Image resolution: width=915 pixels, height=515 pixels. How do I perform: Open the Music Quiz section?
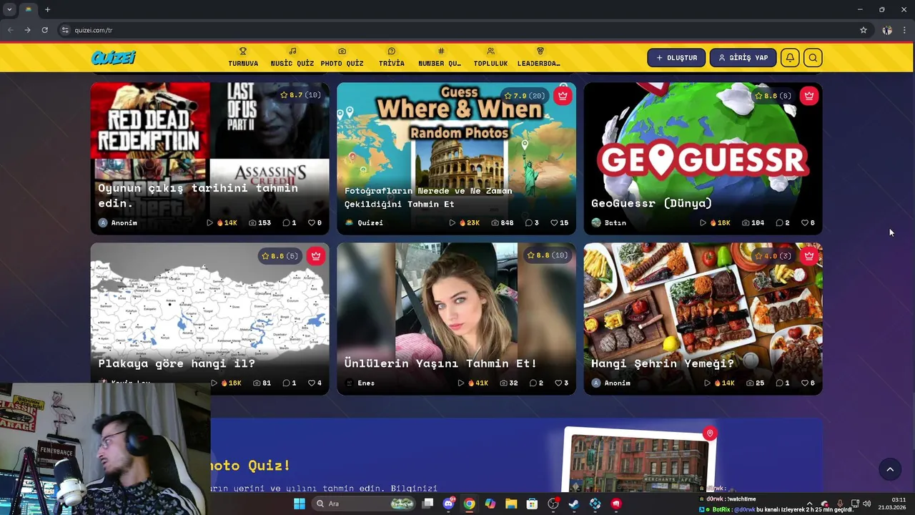(292, 57)
